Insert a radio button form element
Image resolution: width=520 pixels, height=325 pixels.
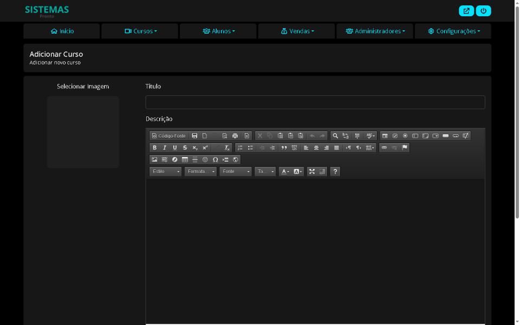405,136
